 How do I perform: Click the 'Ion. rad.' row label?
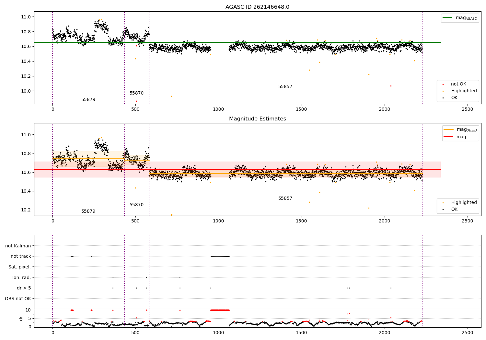(x=22, y=278)
